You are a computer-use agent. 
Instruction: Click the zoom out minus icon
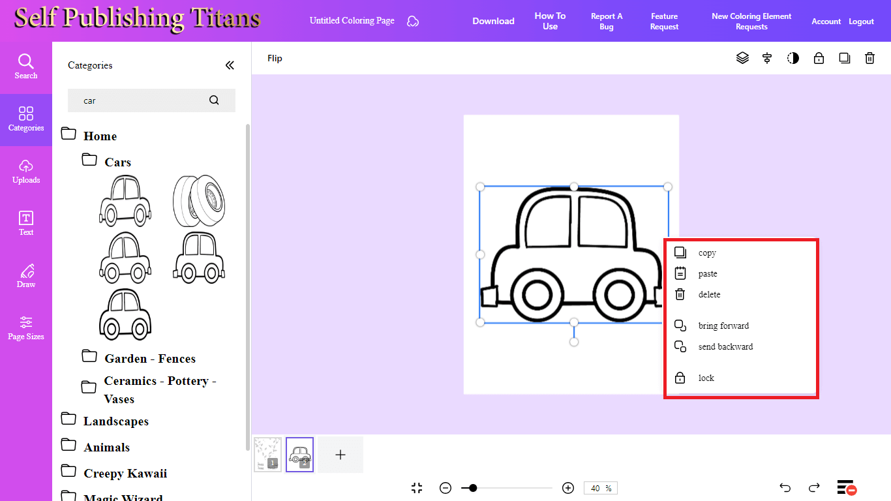click(445, 488)
